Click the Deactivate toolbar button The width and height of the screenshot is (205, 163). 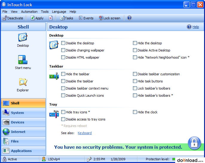13,18
